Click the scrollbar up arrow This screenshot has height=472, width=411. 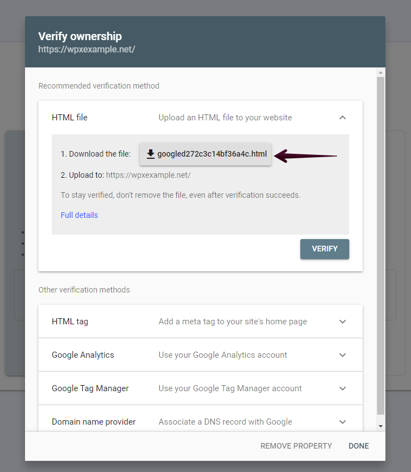point(380,73)
